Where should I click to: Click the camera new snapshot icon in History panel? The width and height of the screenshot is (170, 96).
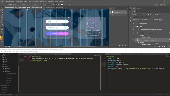pyautogui.click(x=122, y=45)
